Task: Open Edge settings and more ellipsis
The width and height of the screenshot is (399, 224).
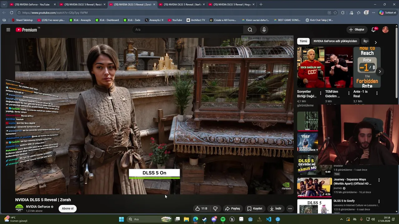Action: (373, 13)
